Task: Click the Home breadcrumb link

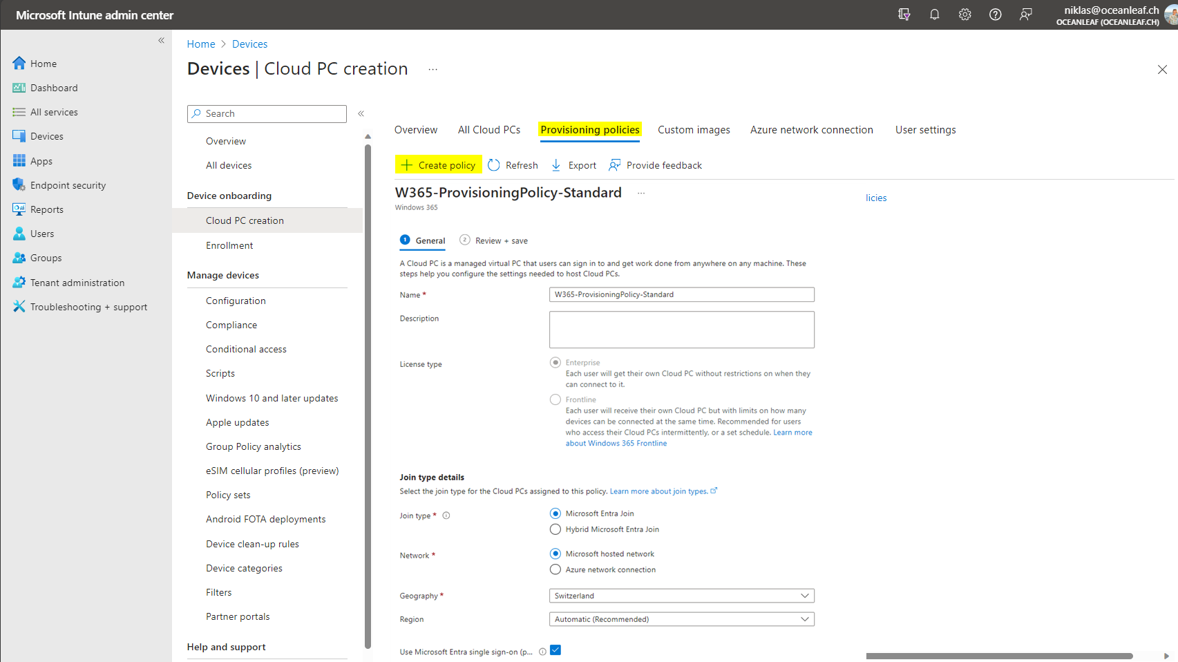Action: click(201, 44)
